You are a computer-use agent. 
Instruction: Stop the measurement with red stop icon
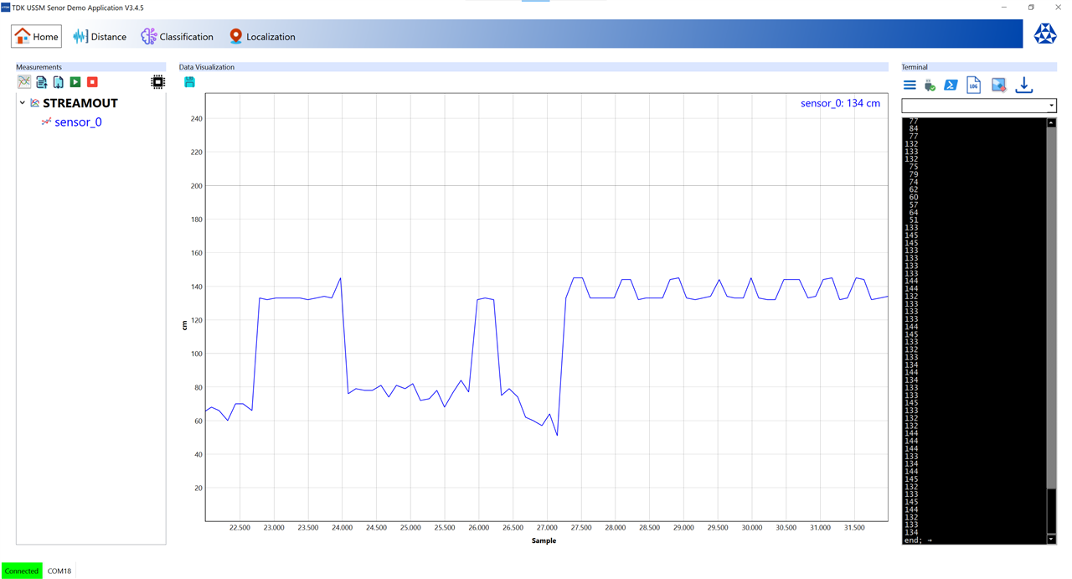(92, 82)
